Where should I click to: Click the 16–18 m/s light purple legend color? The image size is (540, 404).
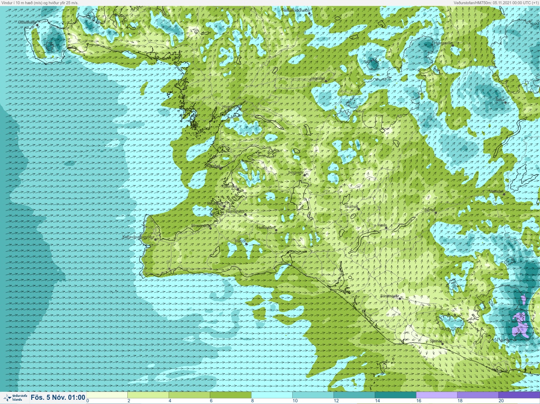pyautogui.click(x=437, y=395)
